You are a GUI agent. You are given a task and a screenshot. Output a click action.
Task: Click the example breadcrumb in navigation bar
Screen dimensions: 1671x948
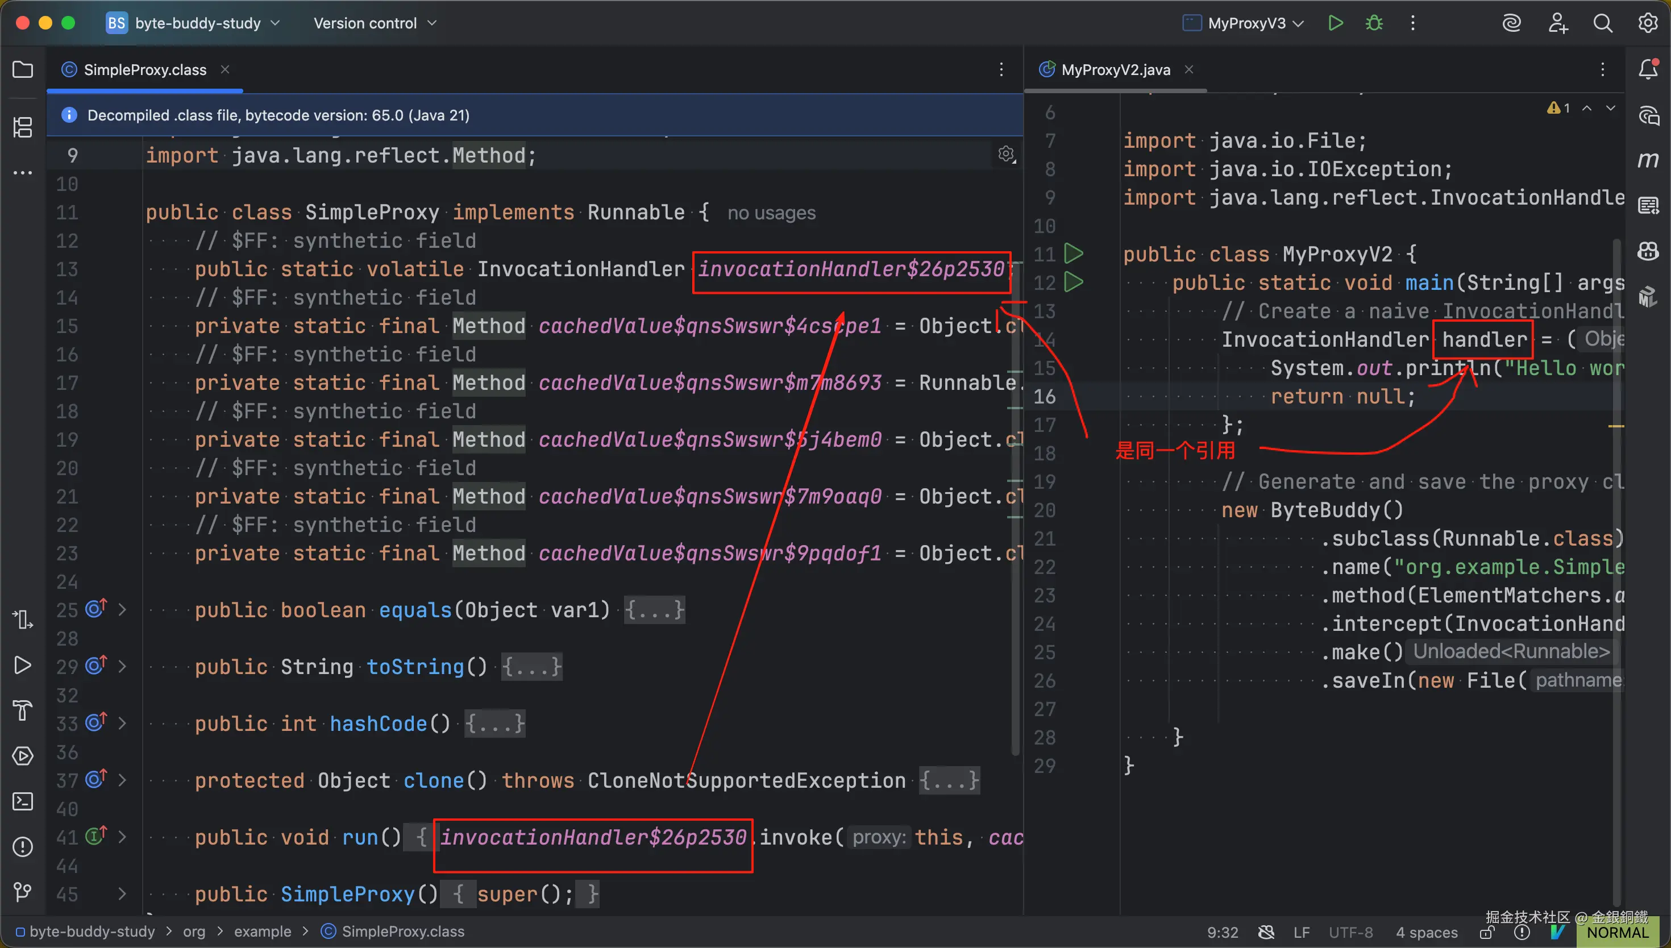click(x=263, y=932)
